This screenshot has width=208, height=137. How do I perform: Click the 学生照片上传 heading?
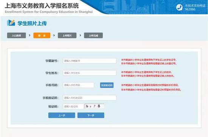click(32, 23)
